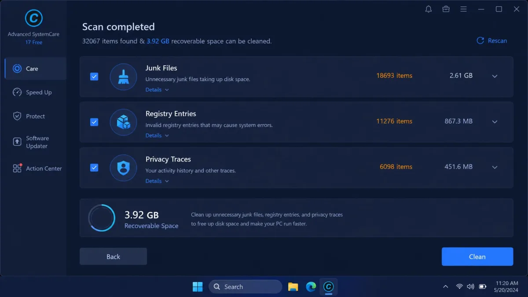Click the battery tray icon
Screen dimensions: 528x297
tap(483, 286)
